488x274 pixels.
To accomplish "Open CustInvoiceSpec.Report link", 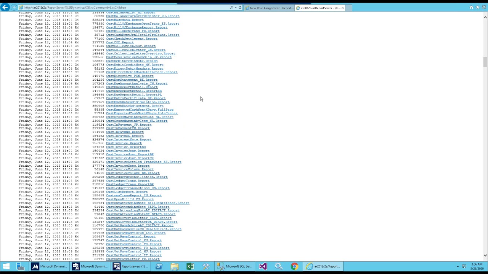I will tap(128, 166).
